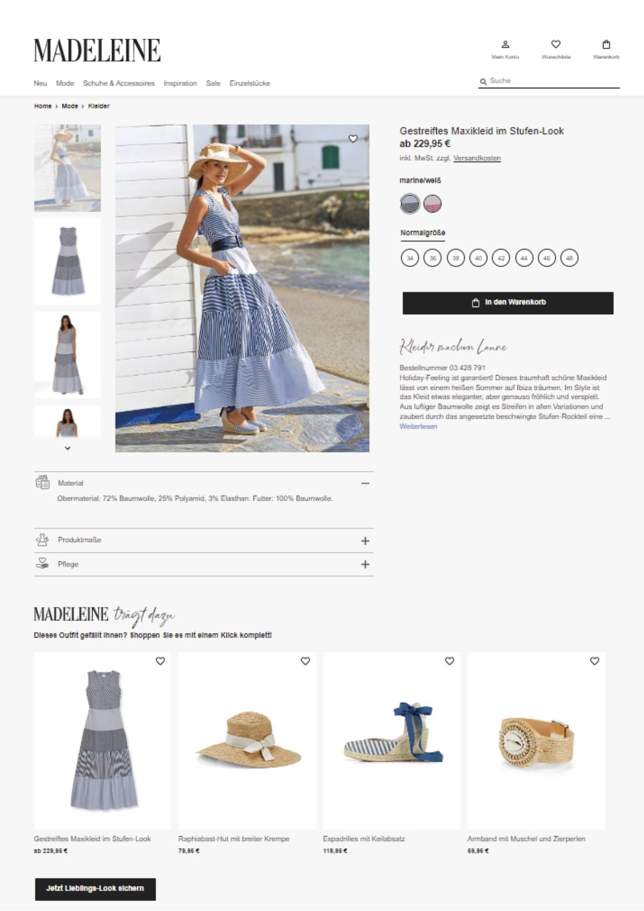644x911 pixels.
Task: Favorite the Raphiabast-Hut with heart icon
Action: click(305, 661)
